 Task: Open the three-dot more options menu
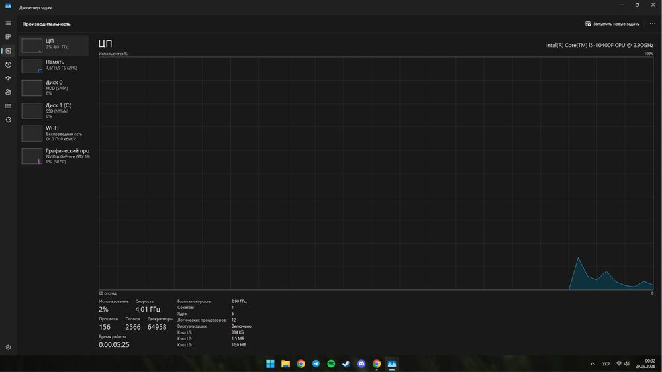pos(653,24)
